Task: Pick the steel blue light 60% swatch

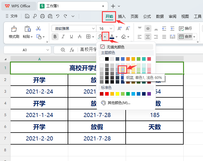Action: (123, 70)
